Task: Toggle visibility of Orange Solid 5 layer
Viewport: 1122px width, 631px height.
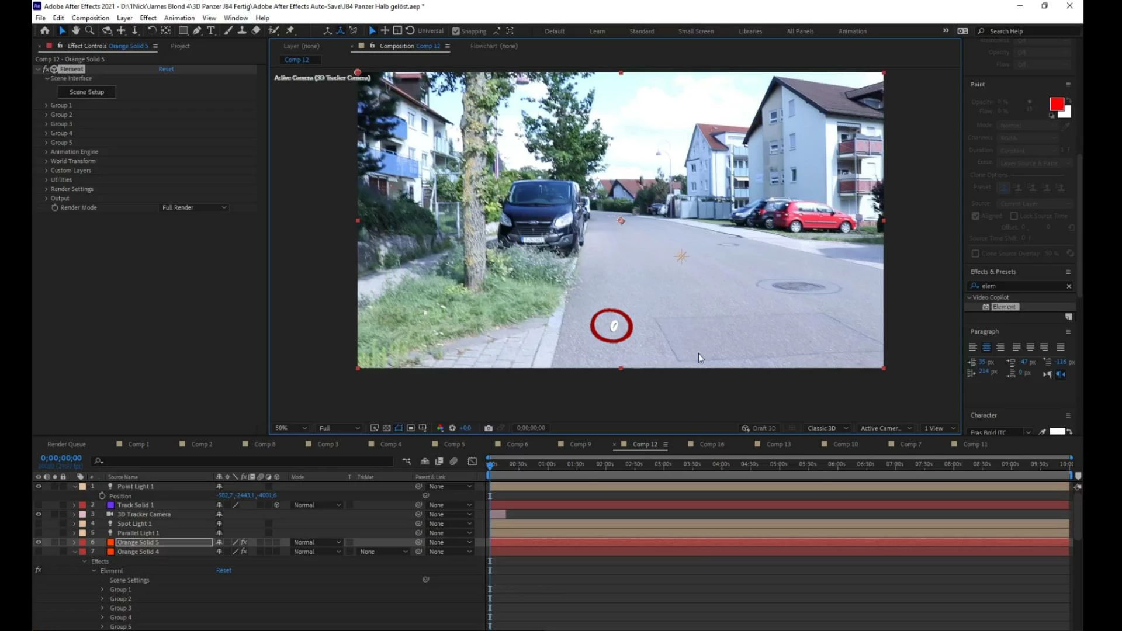Action: (x=39, y=542)
